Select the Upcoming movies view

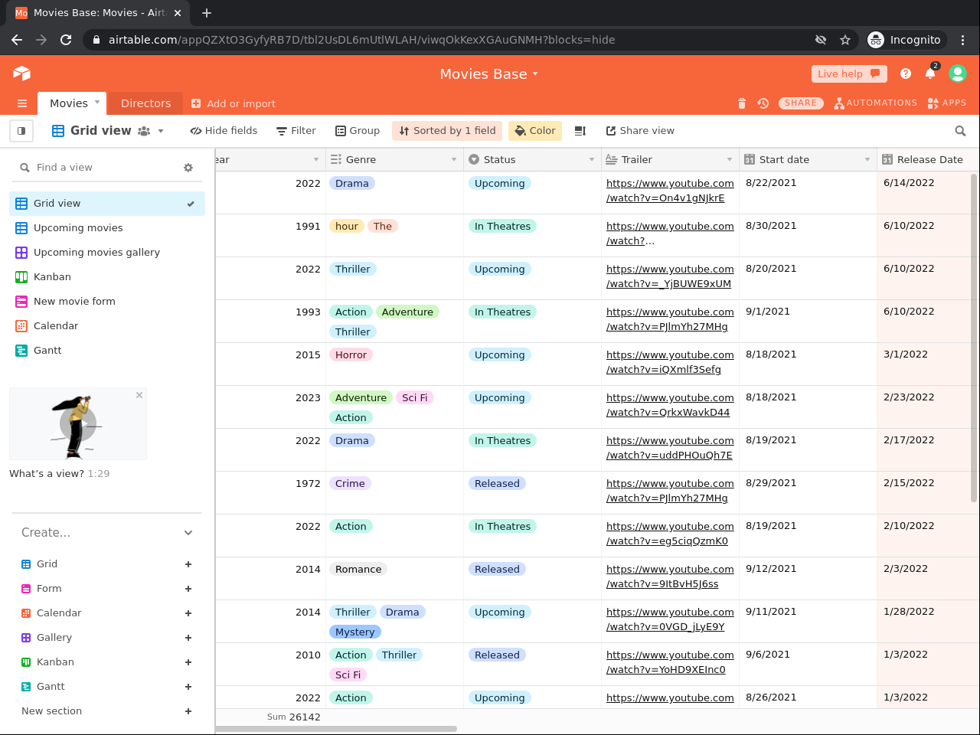point(107,228)
